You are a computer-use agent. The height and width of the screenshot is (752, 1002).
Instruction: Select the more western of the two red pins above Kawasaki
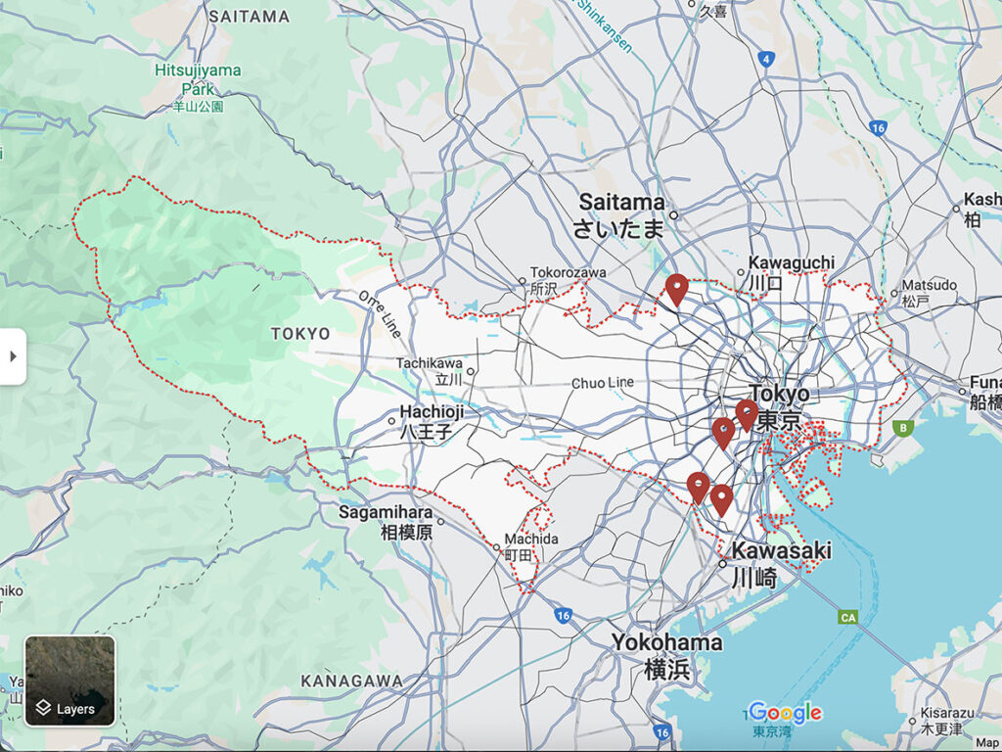(x=699, y=489)
